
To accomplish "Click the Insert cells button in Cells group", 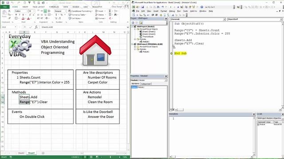I will [100, 11].
